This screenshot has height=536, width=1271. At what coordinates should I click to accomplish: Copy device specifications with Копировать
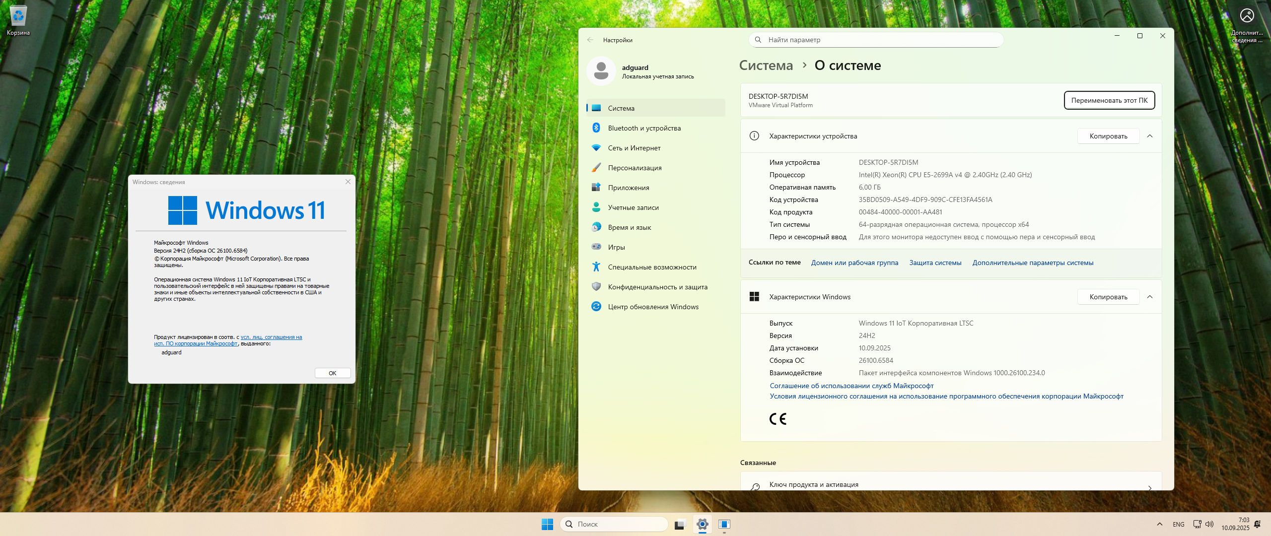(1108, 136)
